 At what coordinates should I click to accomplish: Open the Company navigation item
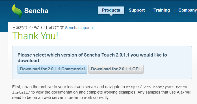coord(188,10)
